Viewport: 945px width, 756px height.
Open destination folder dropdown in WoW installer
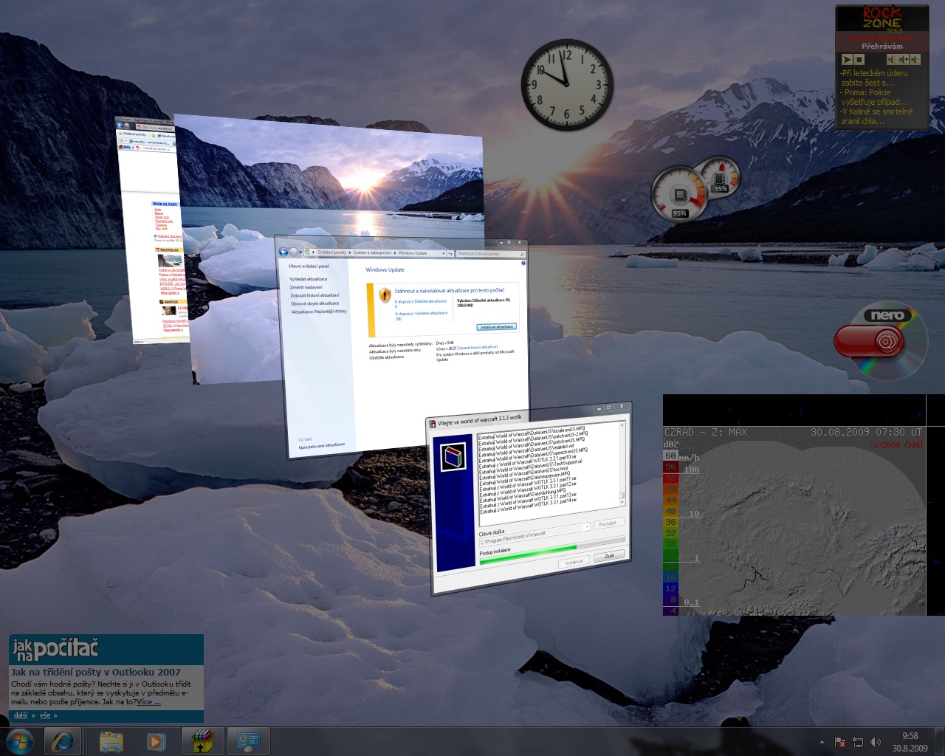coord(587,526)
